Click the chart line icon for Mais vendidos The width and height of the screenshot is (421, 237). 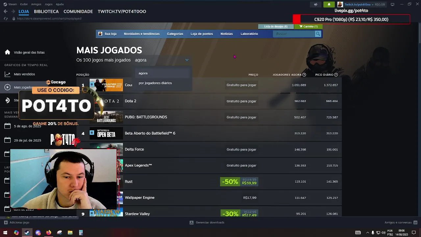click(8, 74)
